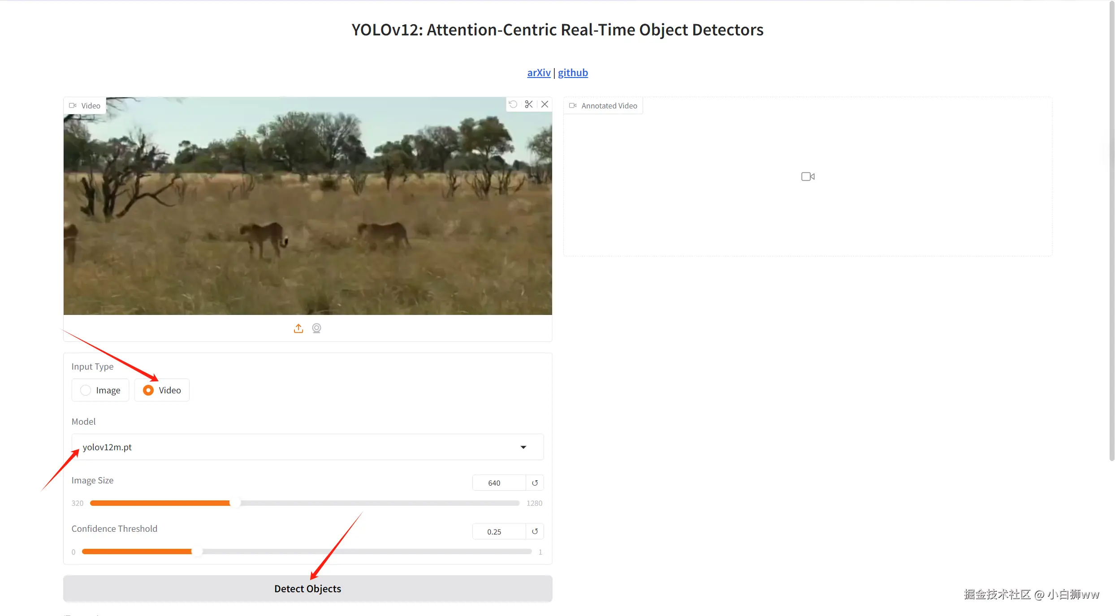Reset Image Size with its reset icon
The width and height of the screenshot is (1115, 616).
pos(535,483)
